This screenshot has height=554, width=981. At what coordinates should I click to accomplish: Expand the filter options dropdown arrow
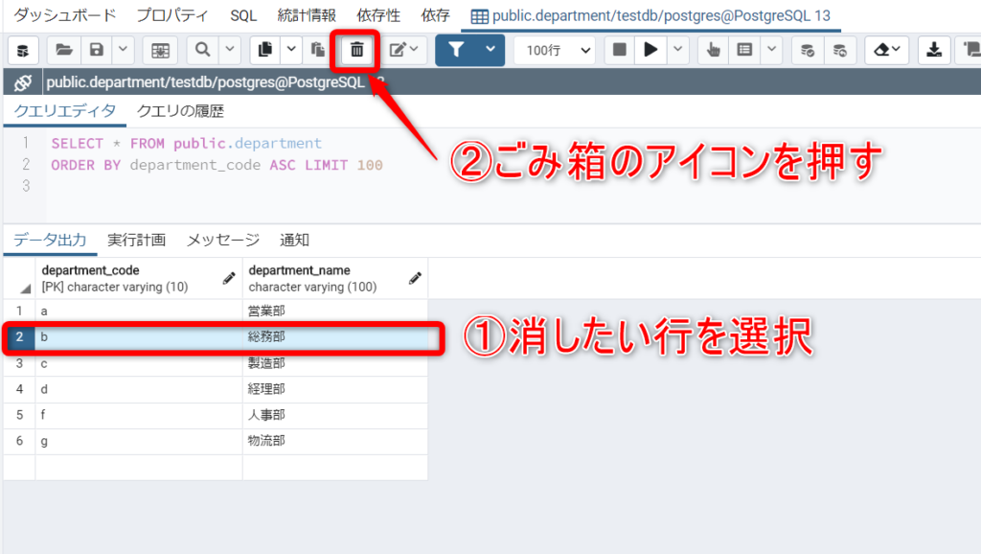coord(490,50)
